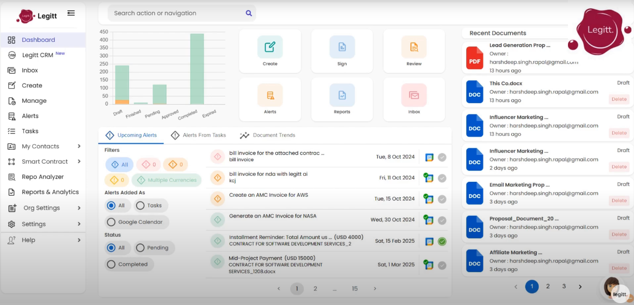The height and width of the screenshot is (305, 634).
Task: Open the Create tile icon
Action: (270, 46)
